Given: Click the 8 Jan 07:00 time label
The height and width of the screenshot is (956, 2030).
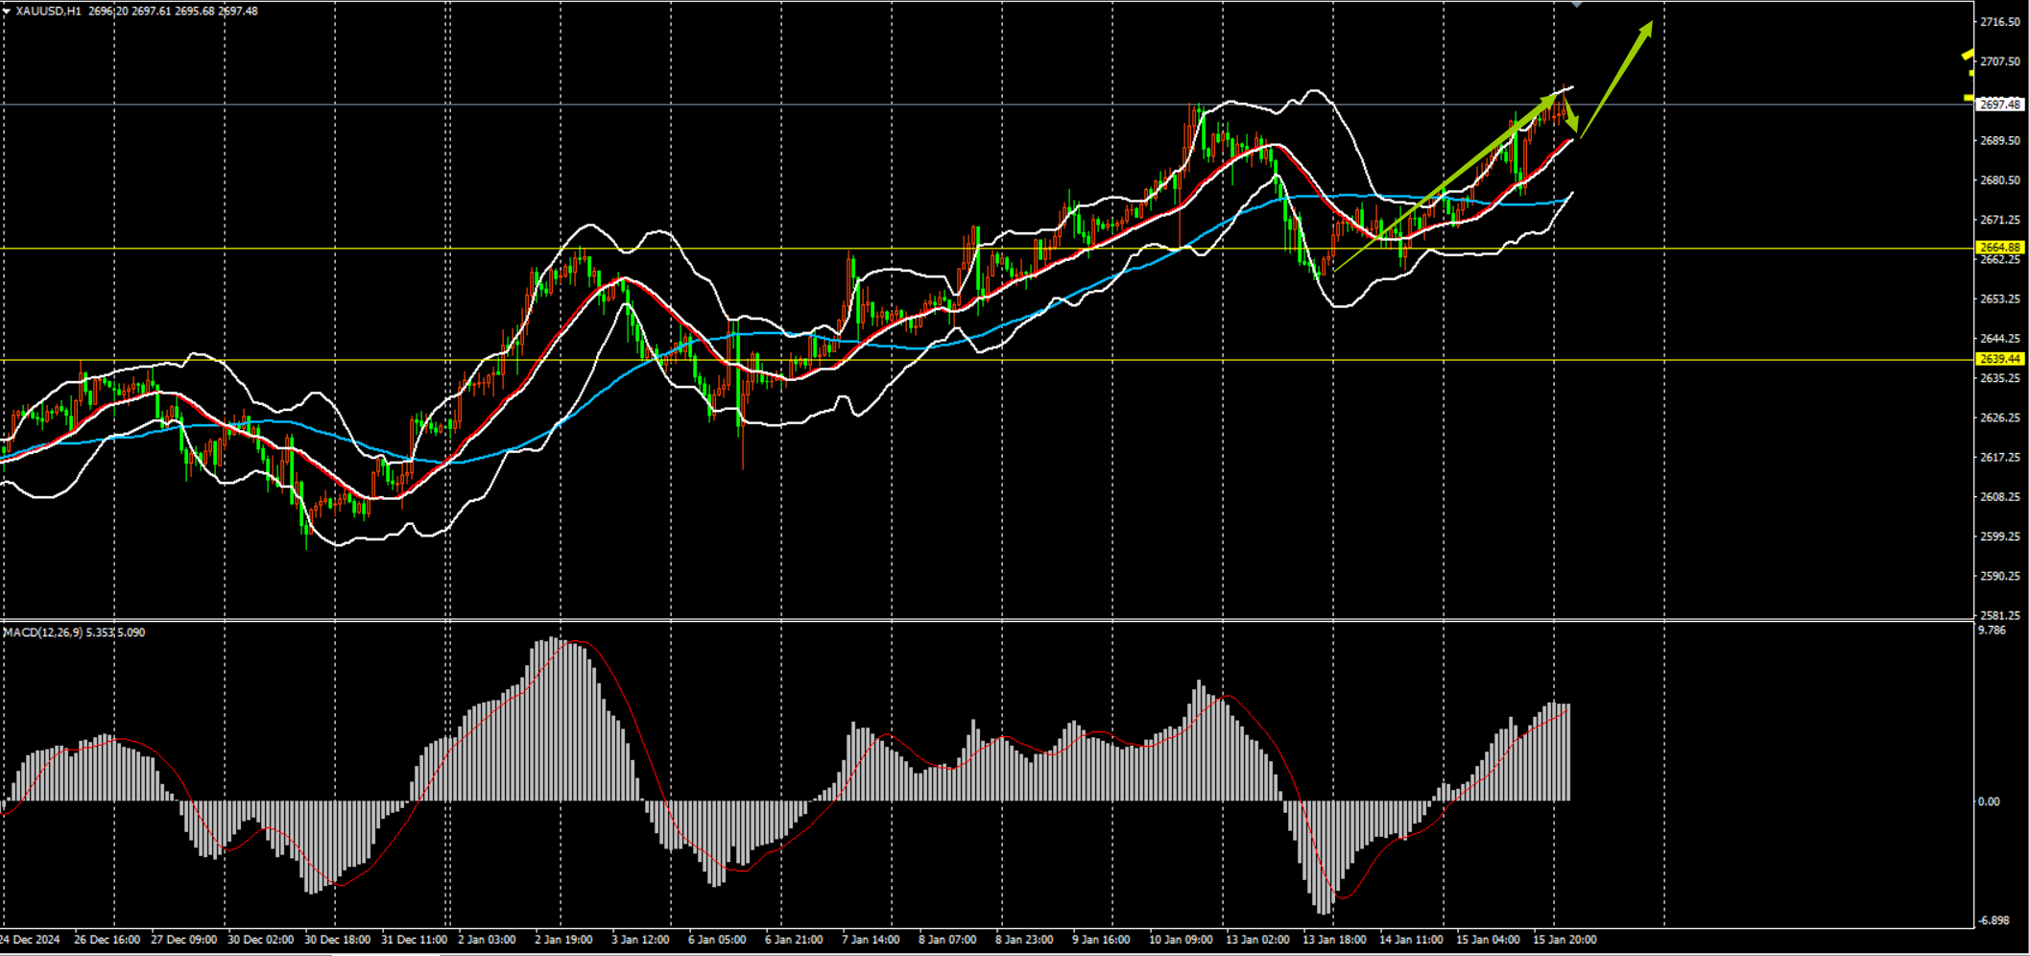Looking at the screenshot, I should [x=947, y=940].
